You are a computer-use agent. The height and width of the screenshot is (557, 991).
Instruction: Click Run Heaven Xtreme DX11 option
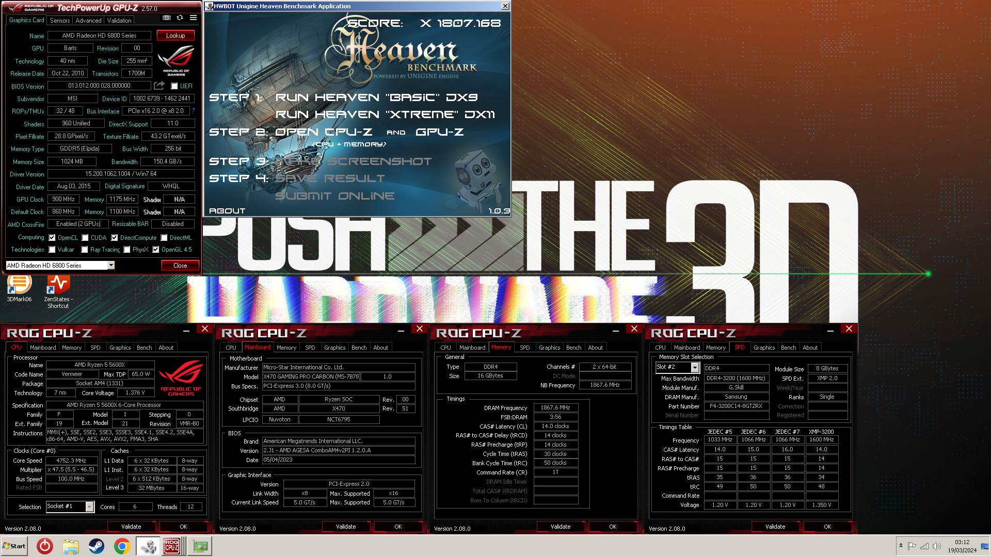coord(386,114)
